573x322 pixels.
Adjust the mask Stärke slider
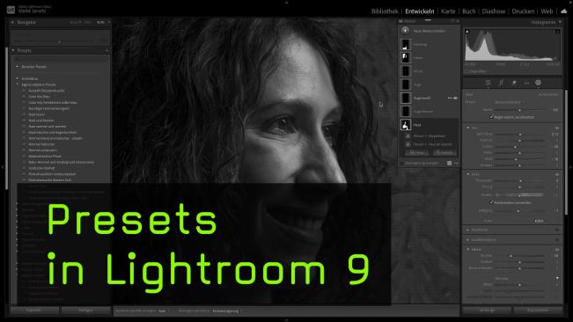pyautogui.click(x=520, y=110)
